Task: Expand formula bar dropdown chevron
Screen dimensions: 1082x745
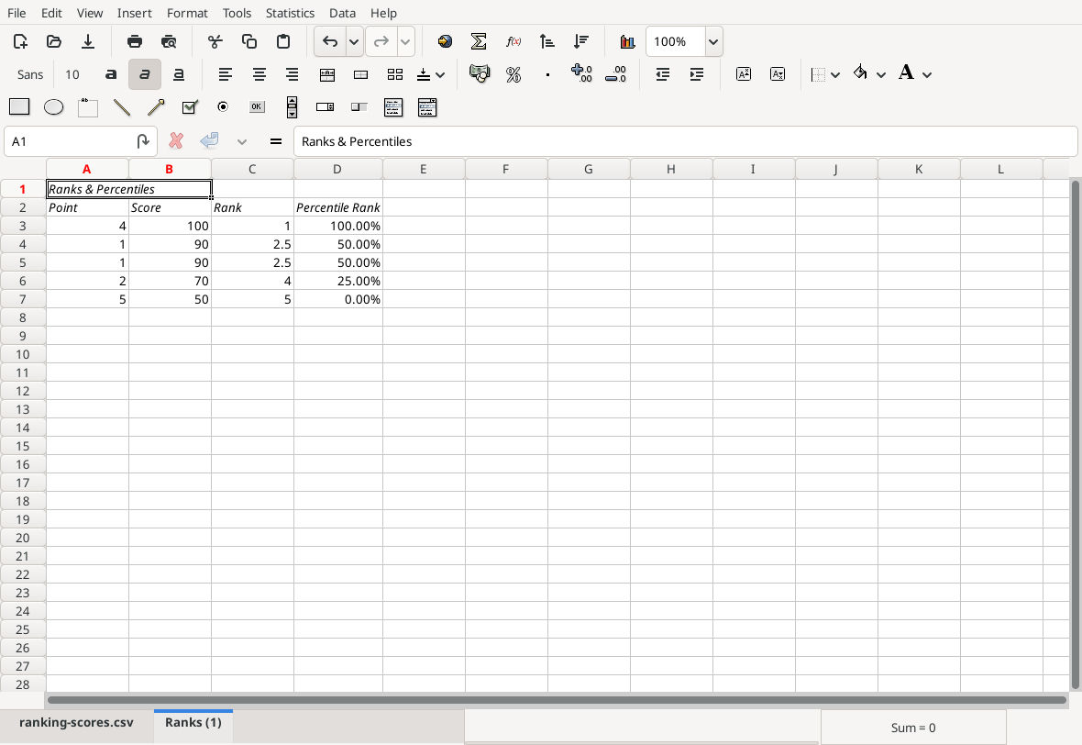Action: coord(241,141)
